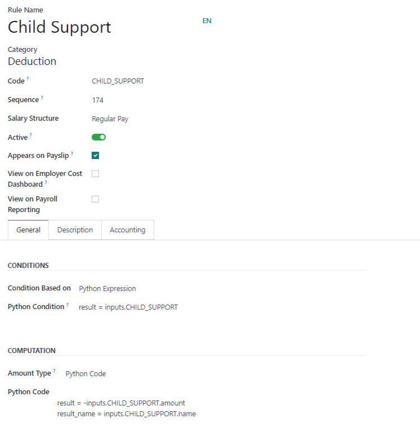The width and height of the screenshot is (420, 432).
Task: Switch to the Description tab
Action: [75, 230]
